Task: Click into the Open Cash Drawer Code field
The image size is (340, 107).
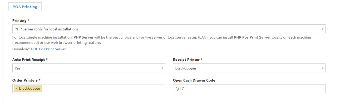Action: tap(249, 89)
